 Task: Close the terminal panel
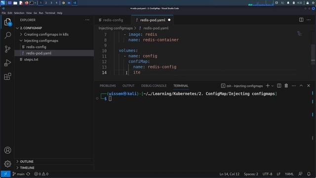[x=309, y=86]
